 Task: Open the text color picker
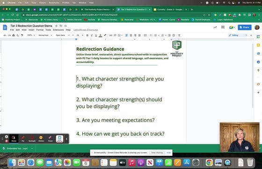pyautogui.click(x=101, y=35)
